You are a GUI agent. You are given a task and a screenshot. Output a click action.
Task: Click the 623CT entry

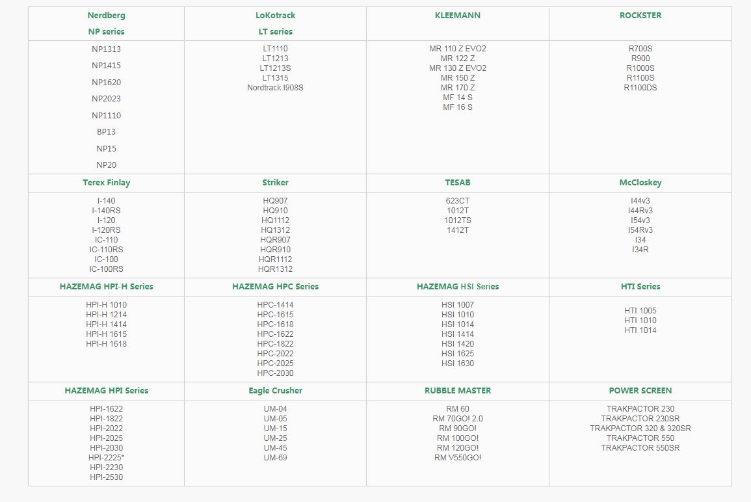point(457,201)
